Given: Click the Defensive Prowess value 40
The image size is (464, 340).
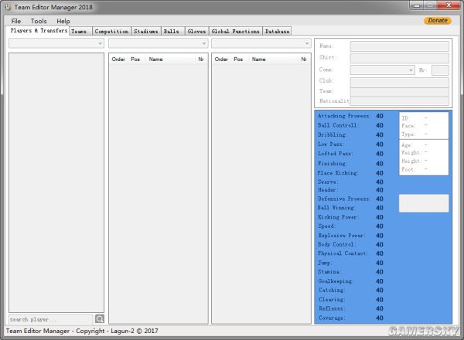Looking at the screenshot, I should pos(380,199).
